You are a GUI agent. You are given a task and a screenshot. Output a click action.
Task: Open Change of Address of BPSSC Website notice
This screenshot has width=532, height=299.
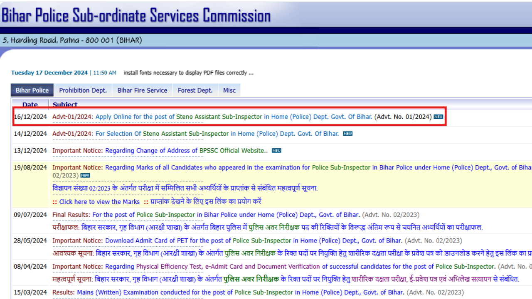[187, 150]
